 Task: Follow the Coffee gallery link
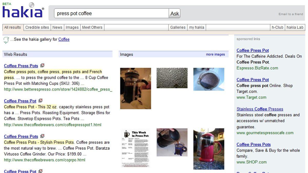click(64, 39)
